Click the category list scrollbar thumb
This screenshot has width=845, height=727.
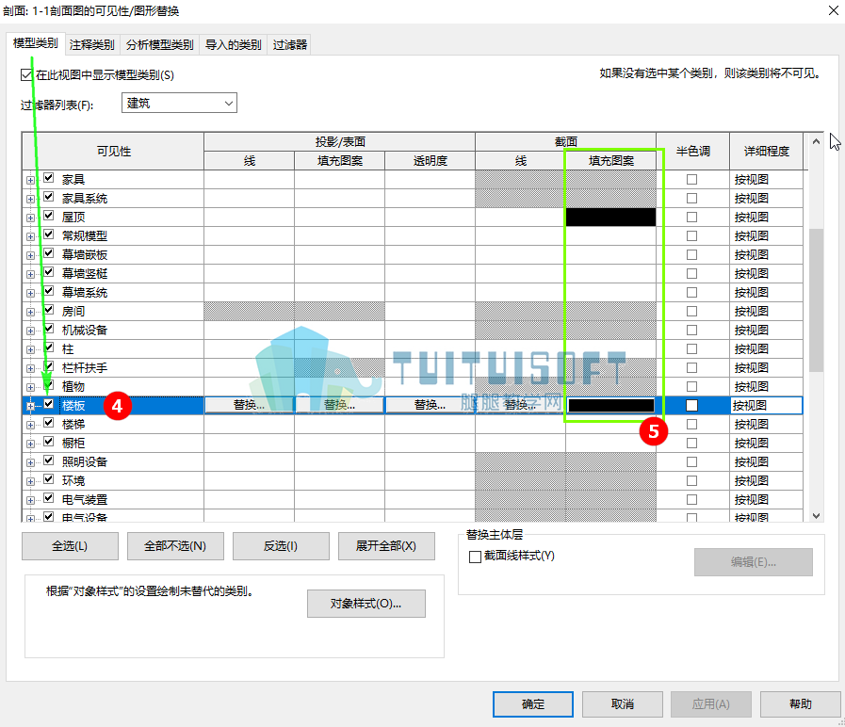pyautogui.click(x=816, y=300)
